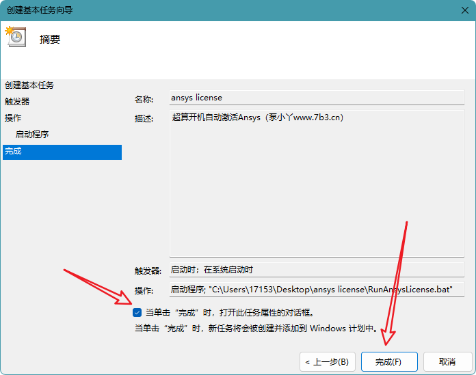
Task: Click the 操作 field with RunAnsysLicense.bat path
Action: tap(317, 290)
